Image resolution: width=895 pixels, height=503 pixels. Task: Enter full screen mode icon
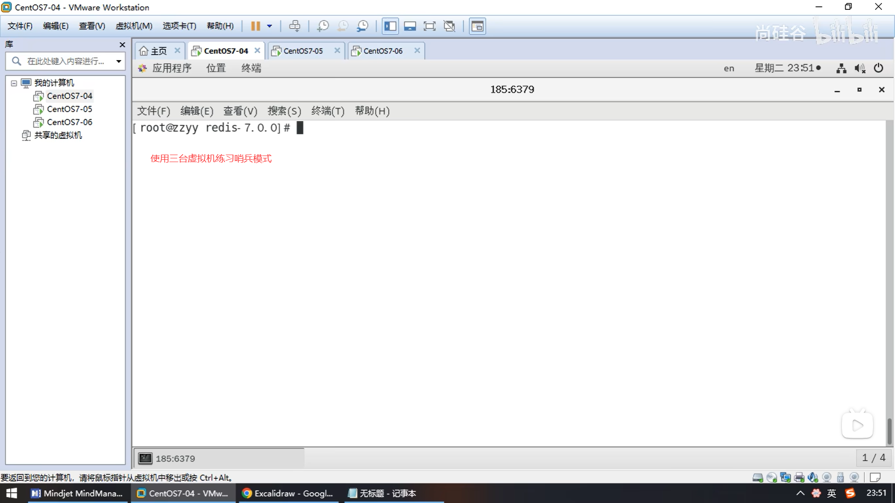click(429, 26)
